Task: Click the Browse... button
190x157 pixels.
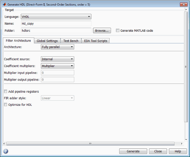Action: coord(102,30)
